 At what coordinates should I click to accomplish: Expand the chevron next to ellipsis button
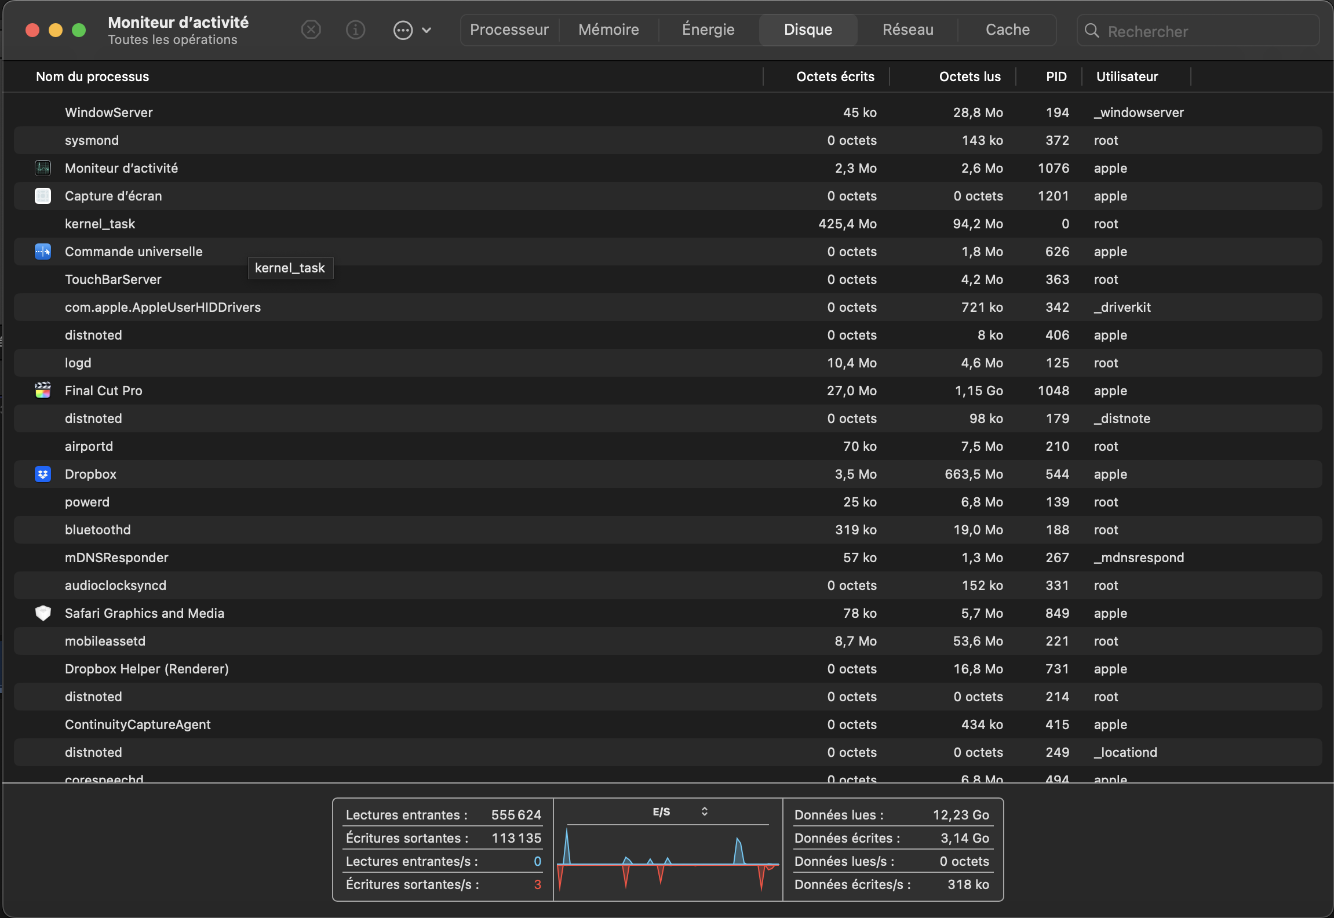[427, 30]
